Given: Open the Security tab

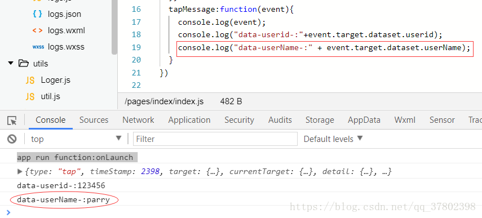Looking at the screenshot, I should point(239,120).
